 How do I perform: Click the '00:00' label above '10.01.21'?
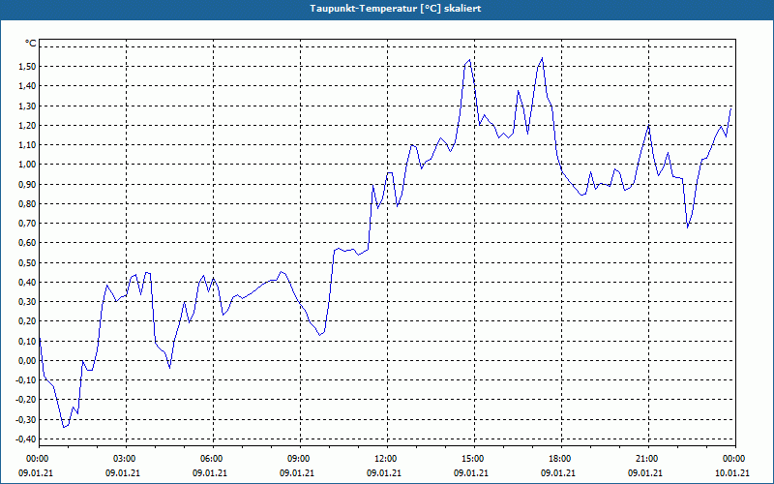pyautogui.click(x=735, y=459)
